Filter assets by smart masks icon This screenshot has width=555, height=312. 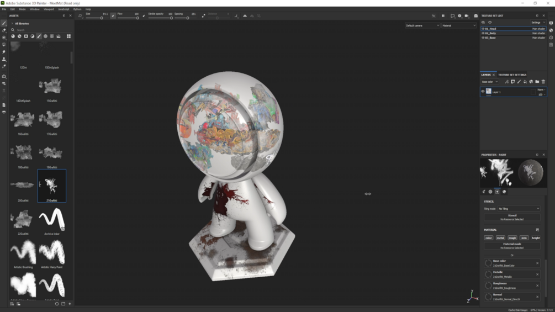click(x=26, y=36)
